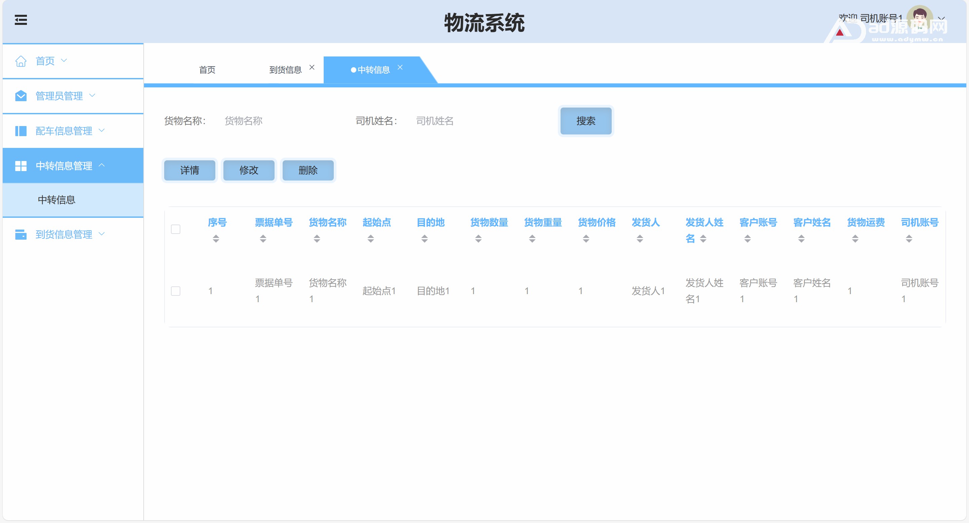The width and height of the screenshot is (969, 523).
Task: Select the 中转信息 submenu item
Action: click(x=57, y=200)
